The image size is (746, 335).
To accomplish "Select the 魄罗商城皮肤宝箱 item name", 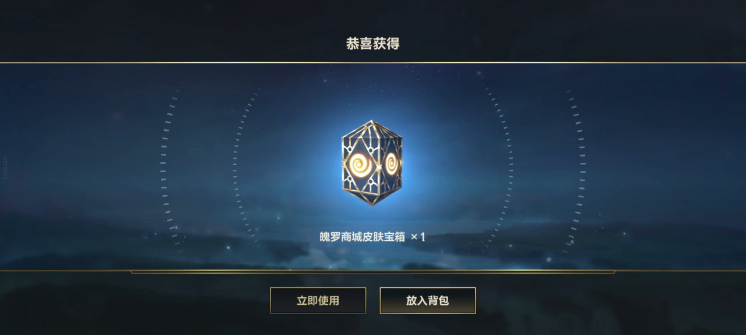I will tap(362, 237).
